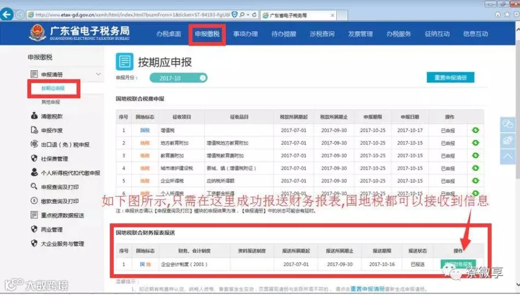Click the browser URL address field
Viewport: 520px width, 295px height.
pyautogui.click(x=133, y=14)
